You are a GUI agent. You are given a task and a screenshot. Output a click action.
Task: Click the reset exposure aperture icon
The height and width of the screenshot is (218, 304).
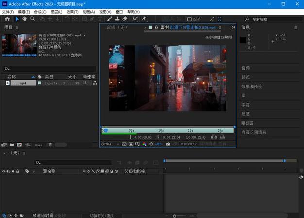click(x=151, y=144)
